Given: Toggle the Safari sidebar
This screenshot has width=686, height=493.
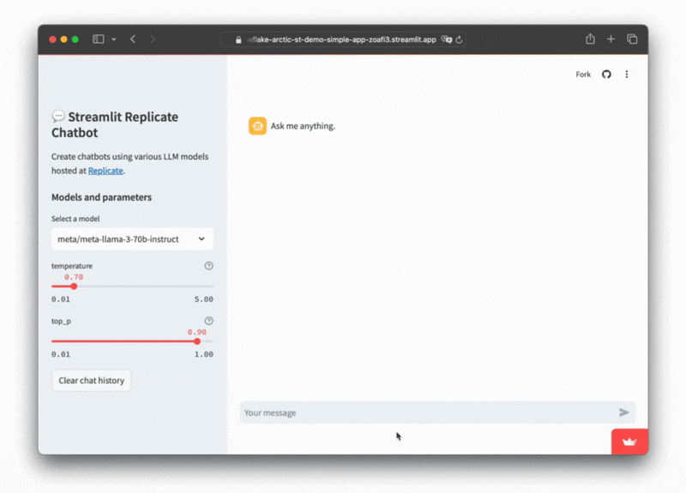Looking at the screenshot, I should (x=99, y=39).
